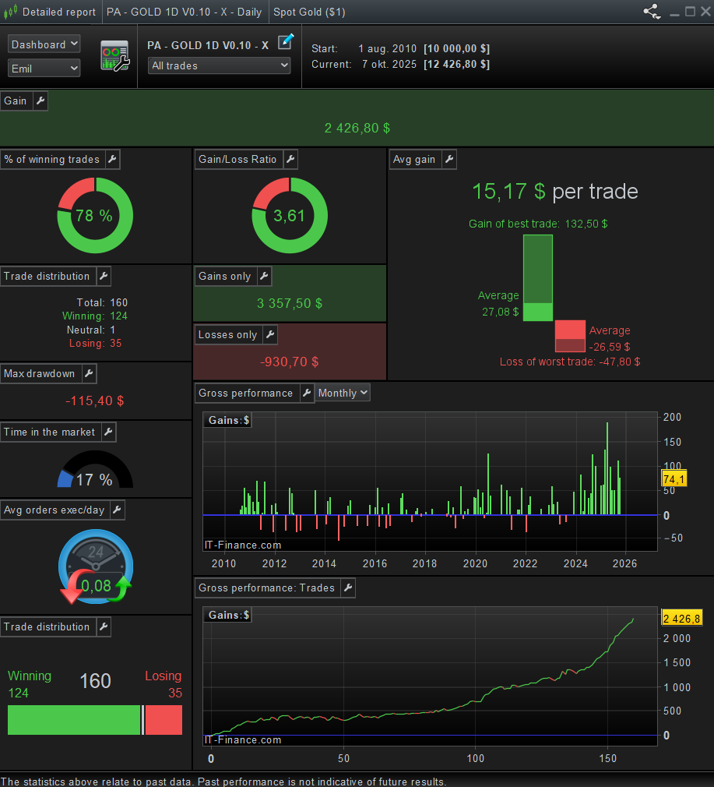Viewport: 714px width, 787px height.
Task: Open the Emil selection dropdown
Action: click(x=44, y=69)
